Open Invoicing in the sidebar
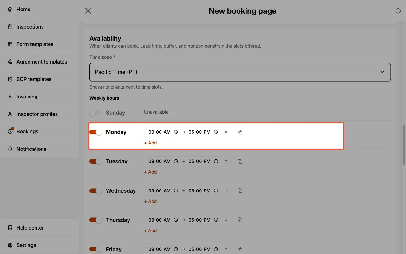Image resolution: width=406 pixels, height=254 pixels. 39,97
